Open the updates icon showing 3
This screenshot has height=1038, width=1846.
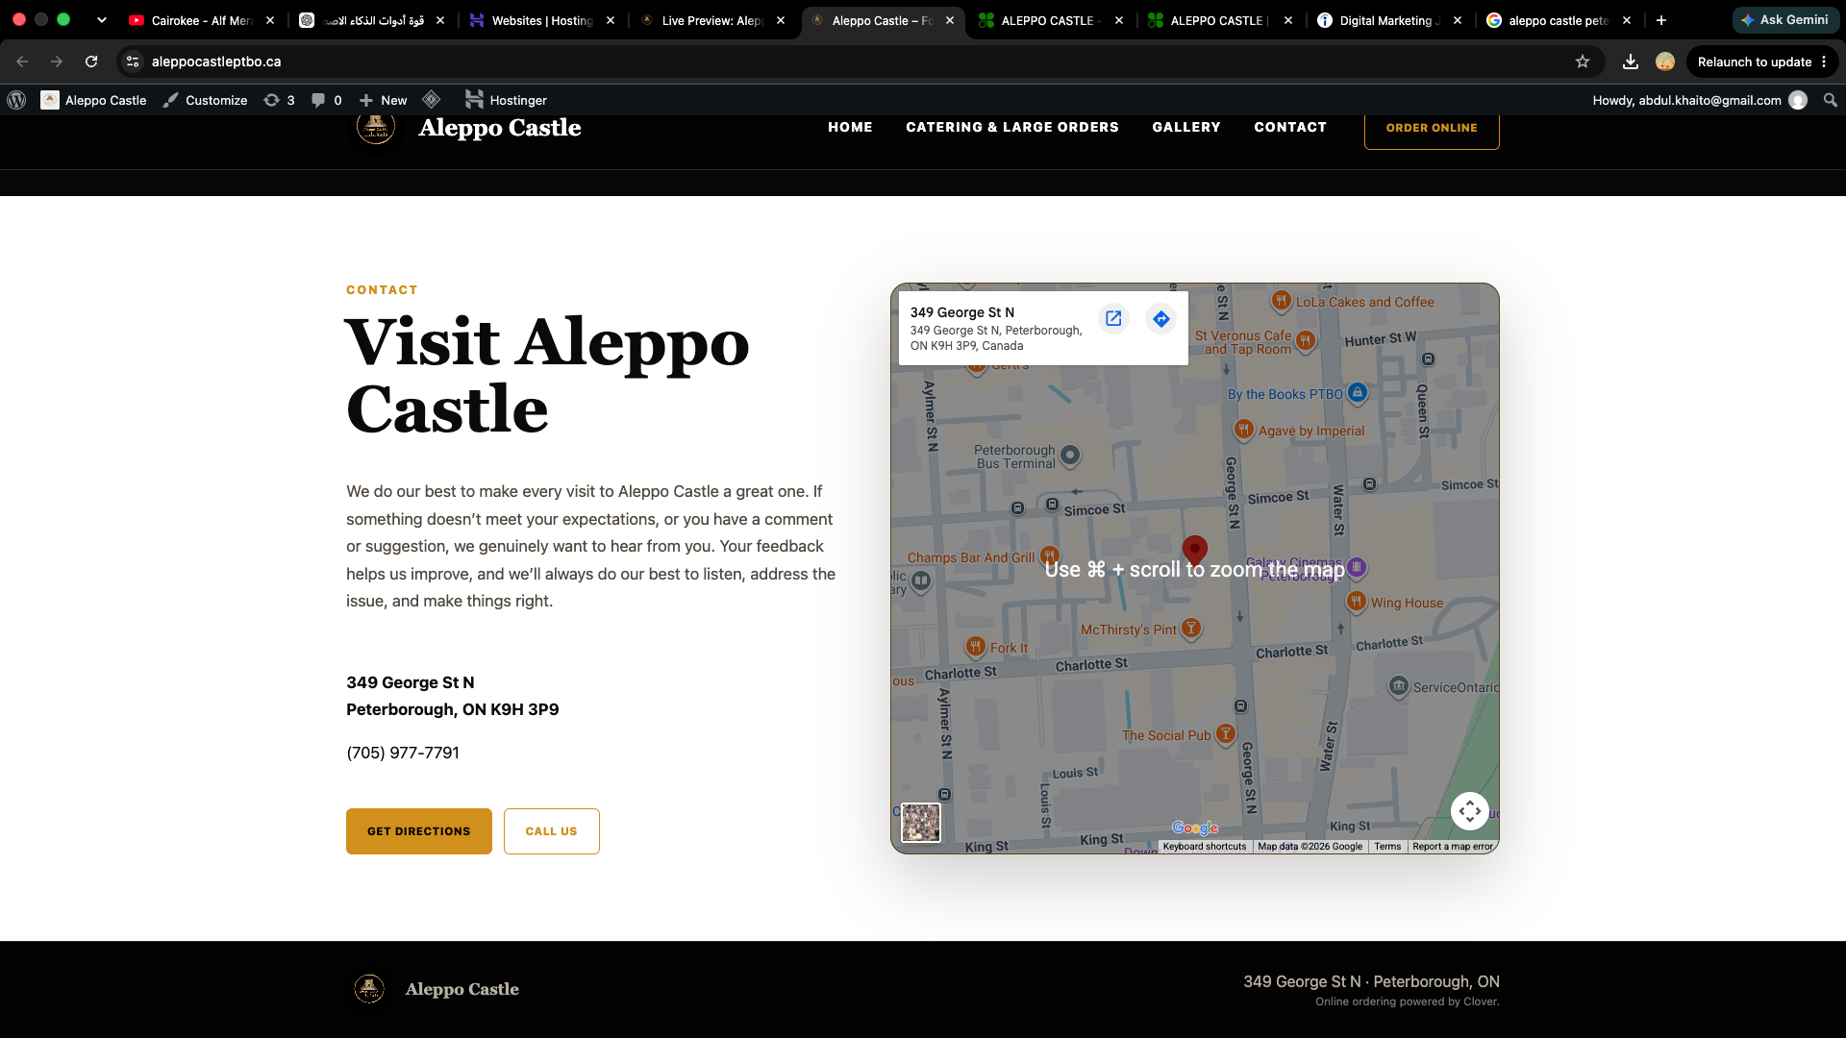click(x=279, y=100)
